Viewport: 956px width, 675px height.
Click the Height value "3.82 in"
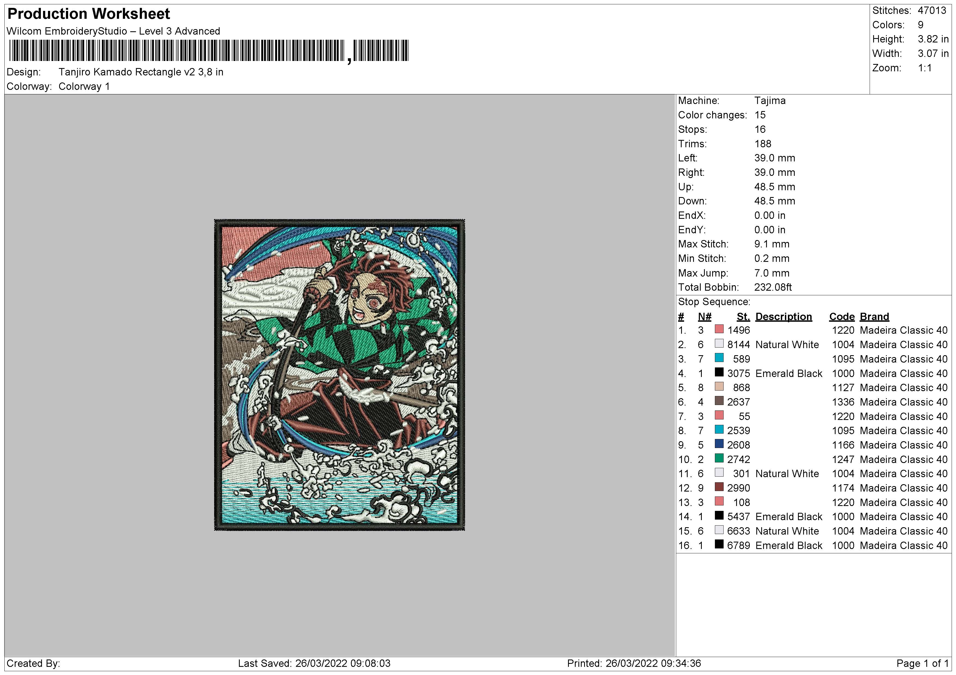933,39
